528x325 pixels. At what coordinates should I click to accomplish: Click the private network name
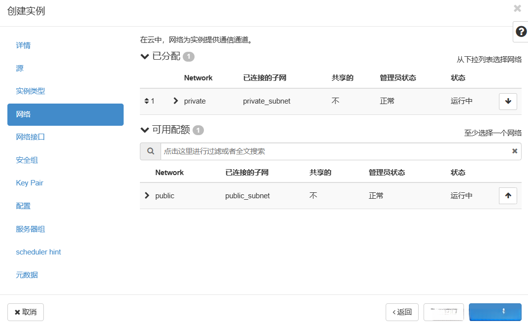(x=195, y=101)
